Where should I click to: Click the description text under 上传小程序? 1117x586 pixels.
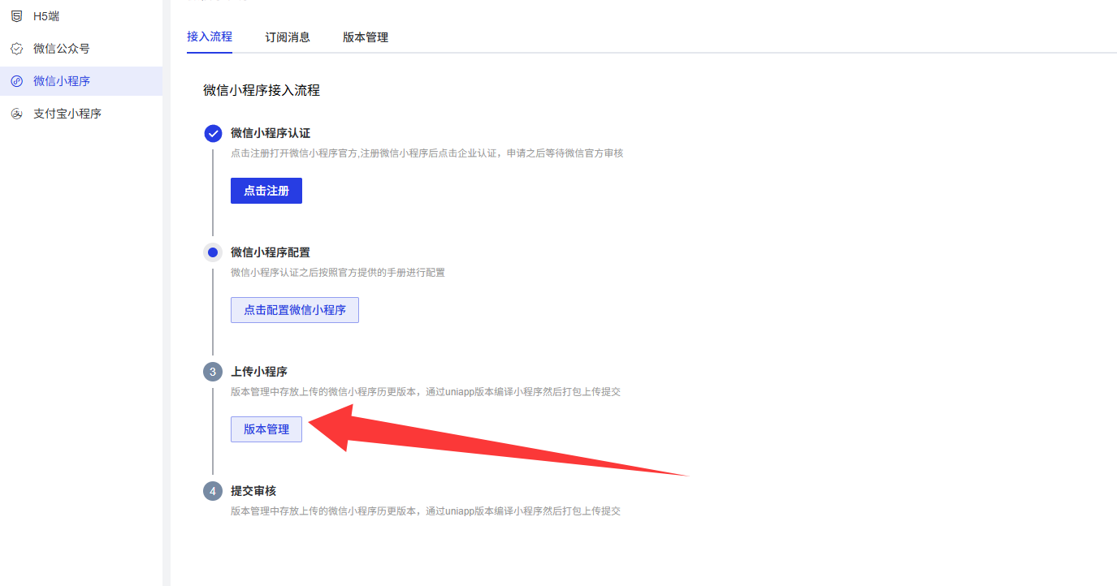(426, 392)
